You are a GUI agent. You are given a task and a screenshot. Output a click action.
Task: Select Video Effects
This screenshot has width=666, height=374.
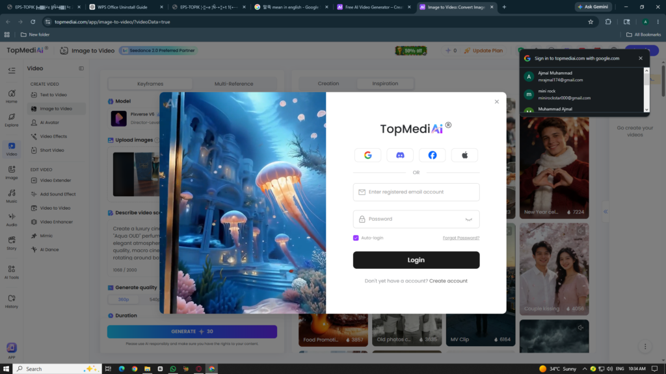coord(57,136)
